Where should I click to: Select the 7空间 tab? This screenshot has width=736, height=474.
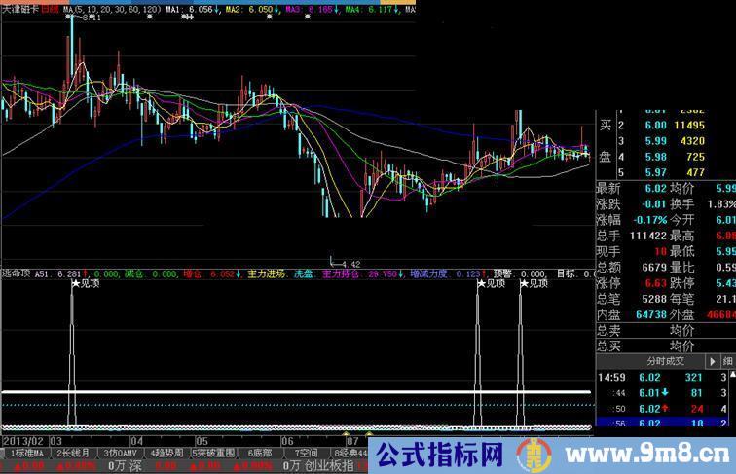click(306, 453)
